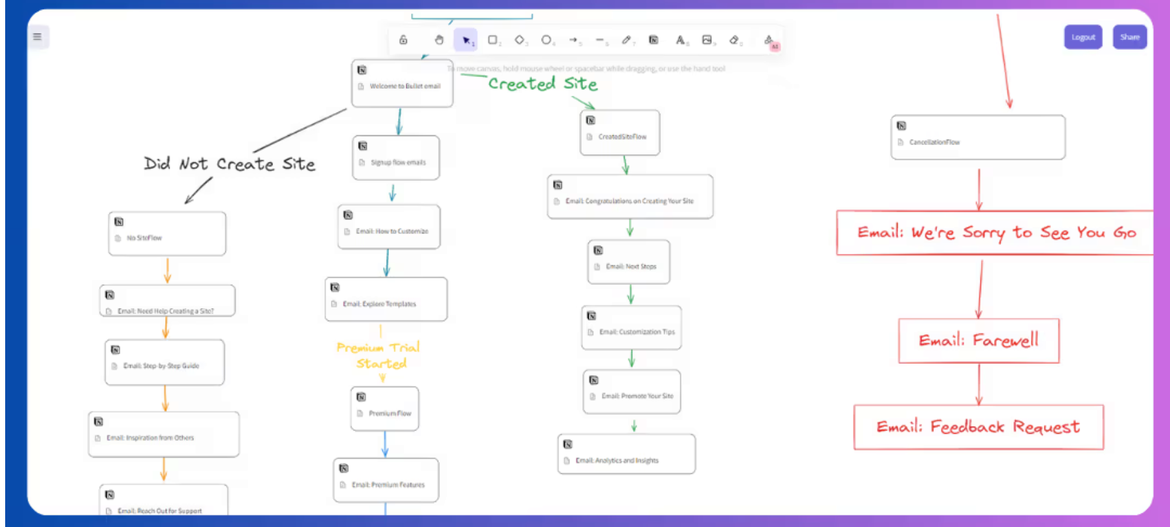Select the Selection arrow tool
Screen dimensions: 1170x527
click(466, 40)
